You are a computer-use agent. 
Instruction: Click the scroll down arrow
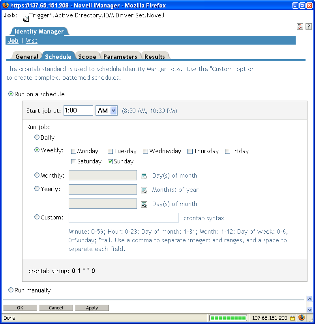309,309
